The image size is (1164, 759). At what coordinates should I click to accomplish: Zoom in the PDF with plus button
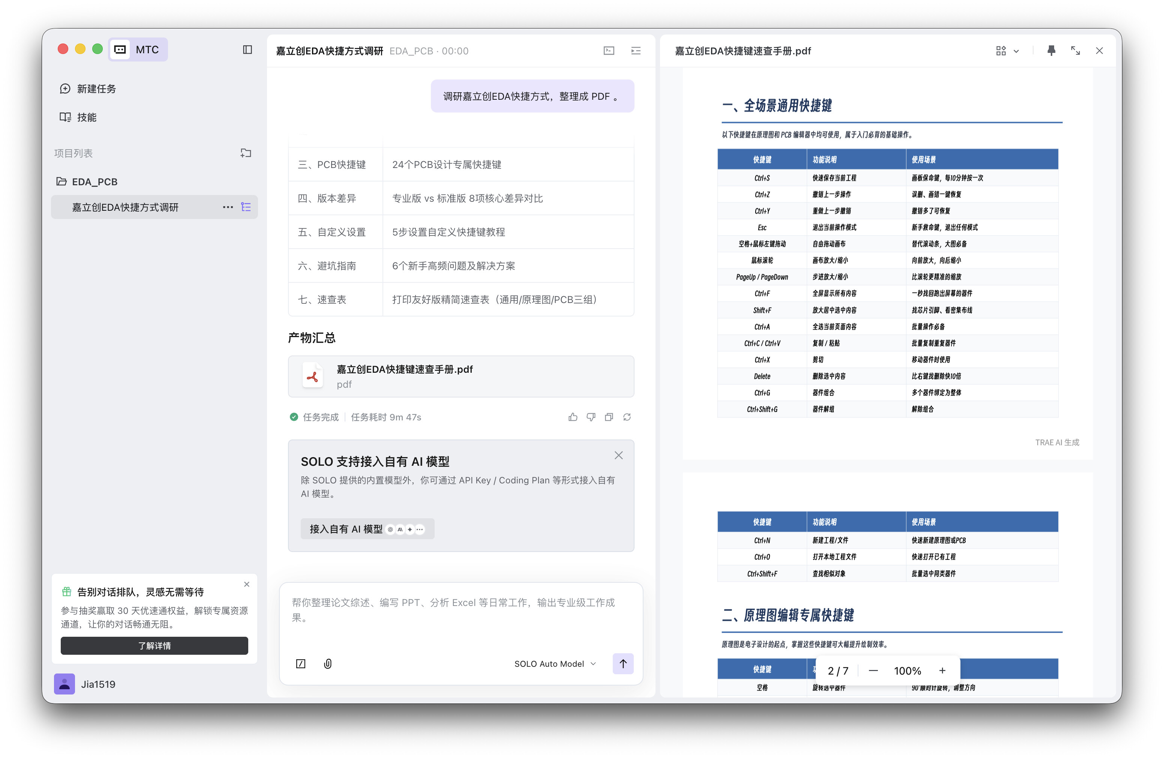pos(942,670)
